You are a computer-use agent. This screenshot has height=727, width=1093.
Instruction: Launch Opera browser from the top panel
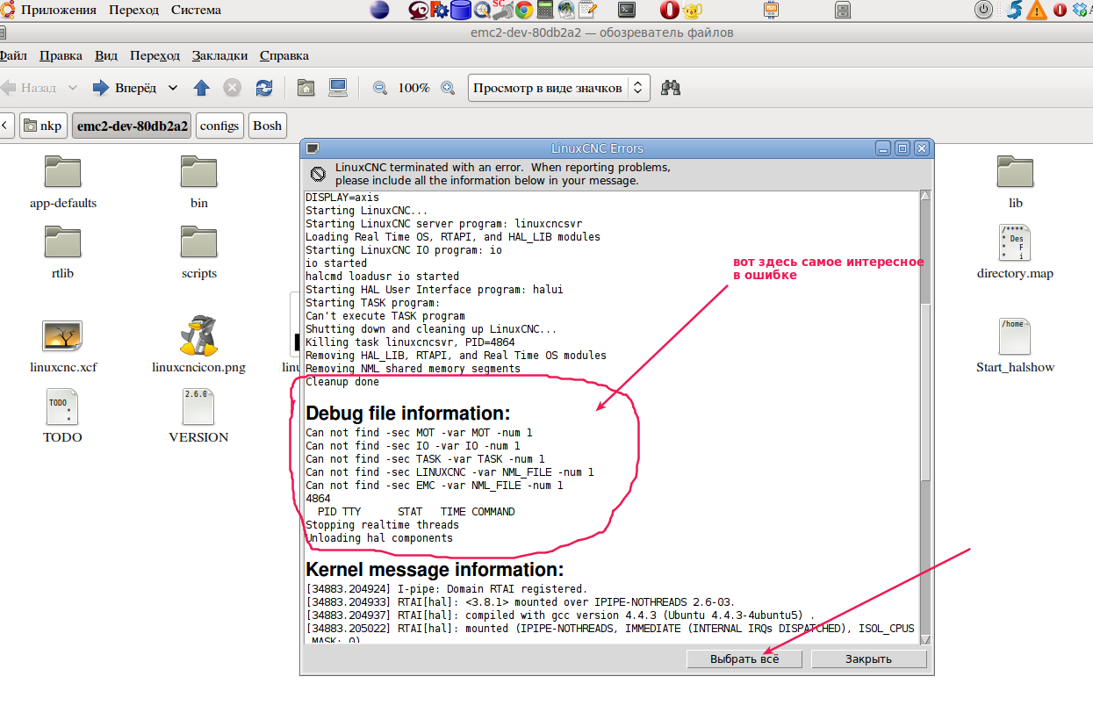pos(669,11)
